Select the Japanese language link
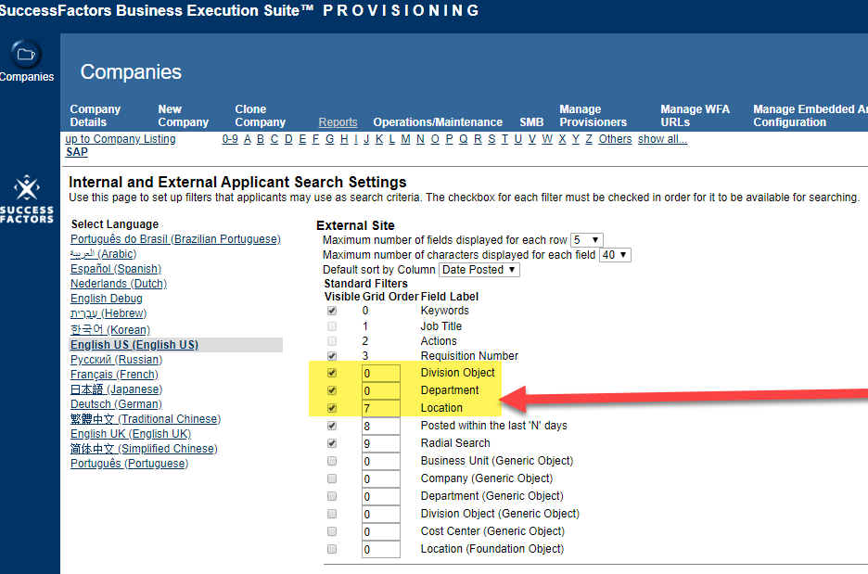The image size is (868, 574). 116,389
